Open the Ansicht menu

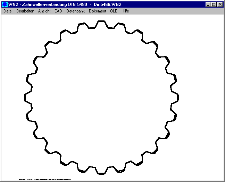click(x=44, y=11)
